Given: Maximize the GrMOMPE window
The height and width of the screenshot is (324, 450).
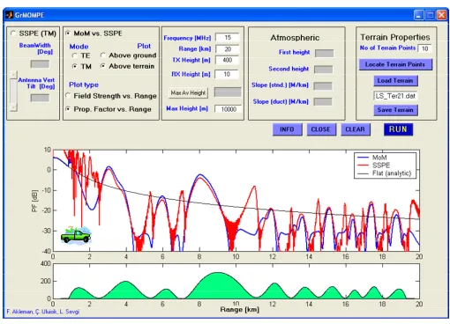Looking at the screenshot, I should click(x=430, y=15).
